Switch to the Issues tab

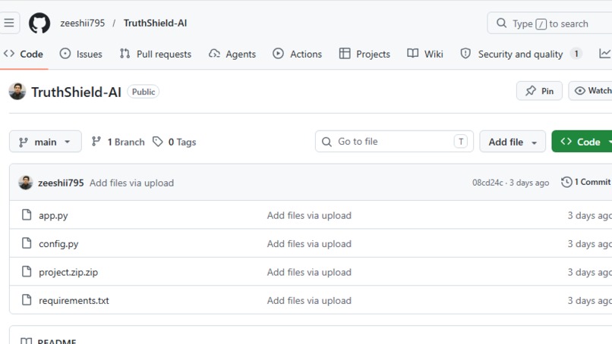(80, 54)
